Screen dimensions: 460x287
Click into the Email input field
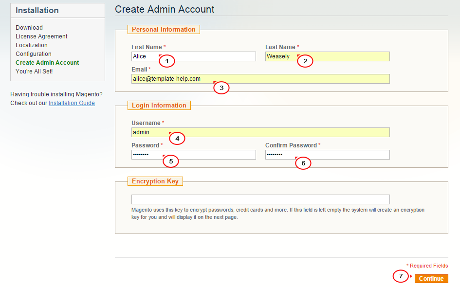pos(260,79)
